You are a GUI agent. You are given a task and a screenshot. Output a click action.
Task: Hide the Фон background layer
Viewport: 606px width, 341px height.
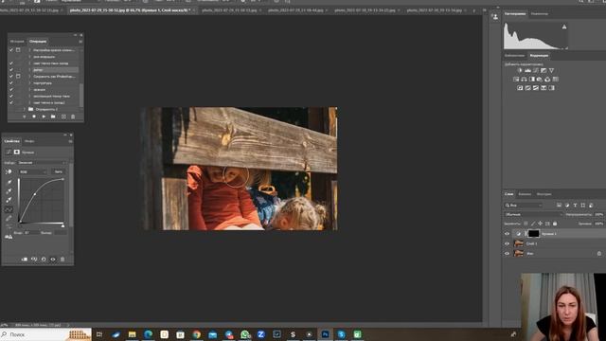click(x=508, y=254)
